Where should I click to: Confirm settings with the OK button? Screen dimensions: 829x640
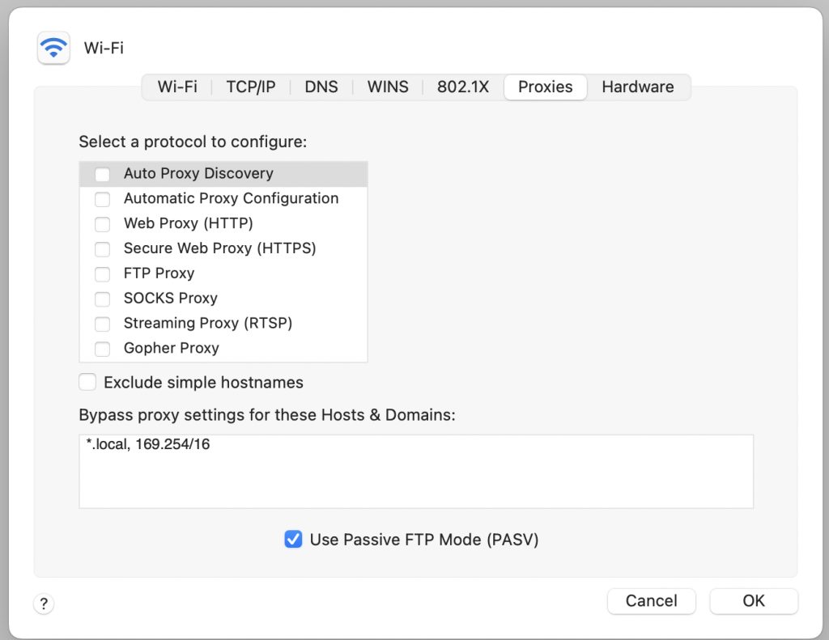[x=754, y=601]
